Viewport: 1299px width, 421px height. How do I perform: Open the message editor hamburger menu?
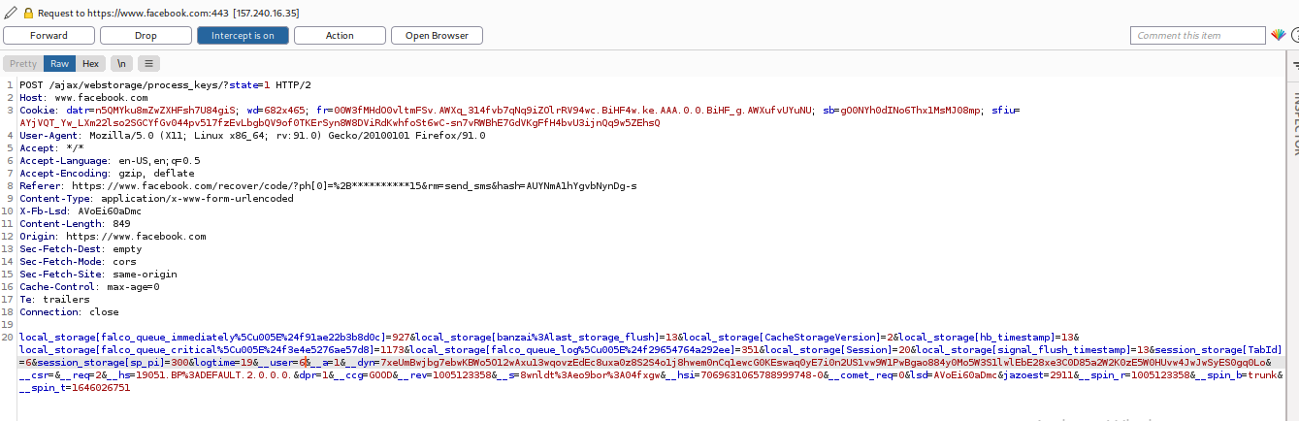pyautogui.click(x=148, y=64)
